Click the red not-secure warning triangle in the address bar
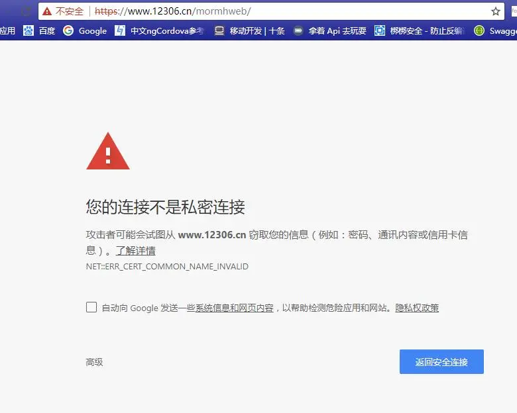517x413 pixels. [47, 11]
